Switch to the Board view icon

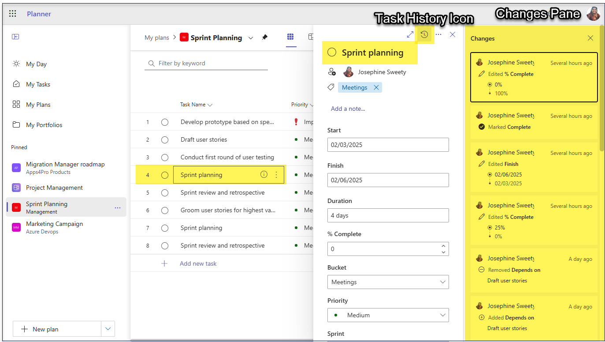click(x=310, y=38)
